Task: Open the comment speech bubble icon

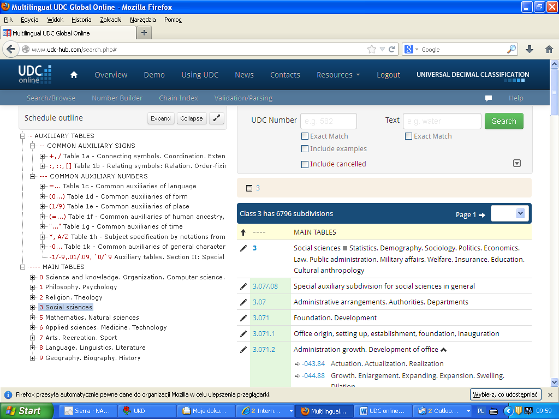Action: point(489,98)
